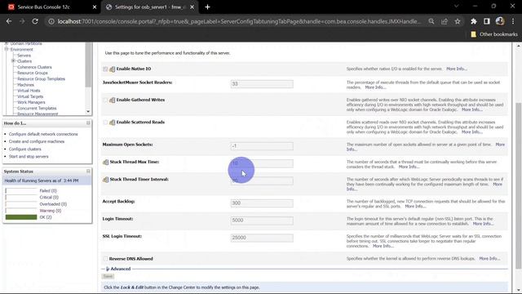The height and width of the screenshot is (294, 522).
Task: Collapse the Environment tree node
Action: click(7, 49)
